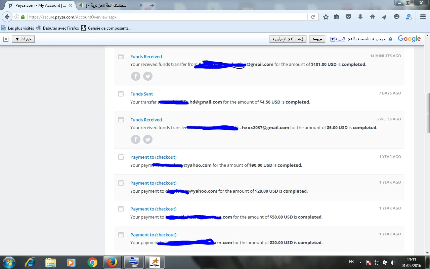
Task: Share the $5.00 transfer on Twitter
Action: [x=148, y=139]
